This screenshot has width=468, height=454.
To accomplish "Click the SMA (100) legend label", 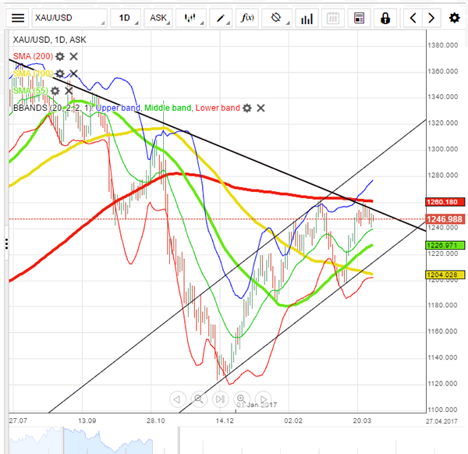I will pyautogui.click(x=33, y=73).
